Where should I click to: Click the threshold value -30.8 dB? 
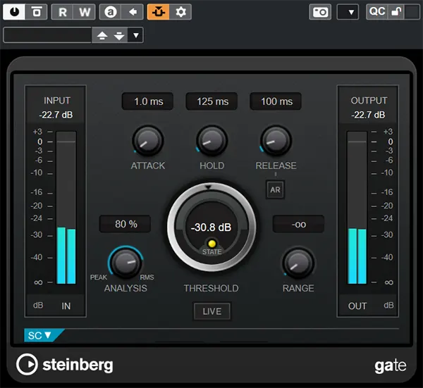(x=211, y=227)
